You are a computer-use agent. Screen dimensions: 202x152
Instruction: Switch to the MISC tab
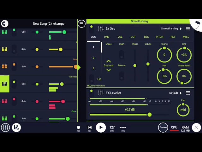[186, 37]
